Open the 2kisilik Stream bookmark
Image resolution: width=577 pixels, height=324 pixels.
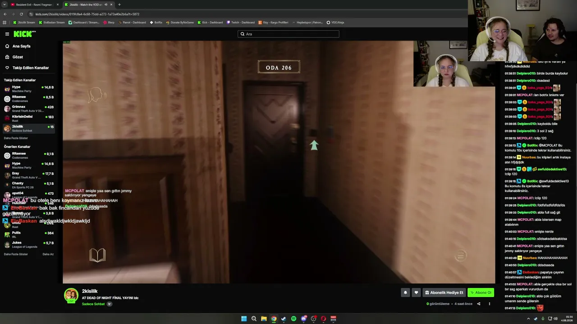point(24,22)
